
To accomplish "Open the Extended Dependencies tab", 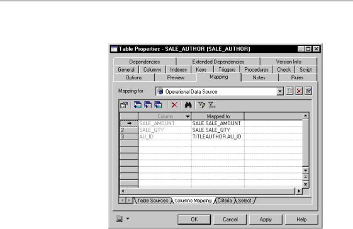I will tap(218, 62).
